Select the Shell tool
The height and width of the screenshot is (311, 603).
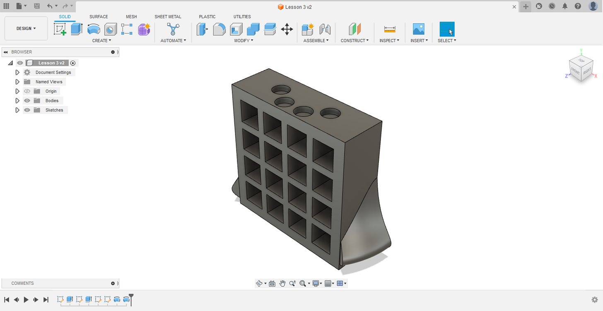(x=236, y=29)
